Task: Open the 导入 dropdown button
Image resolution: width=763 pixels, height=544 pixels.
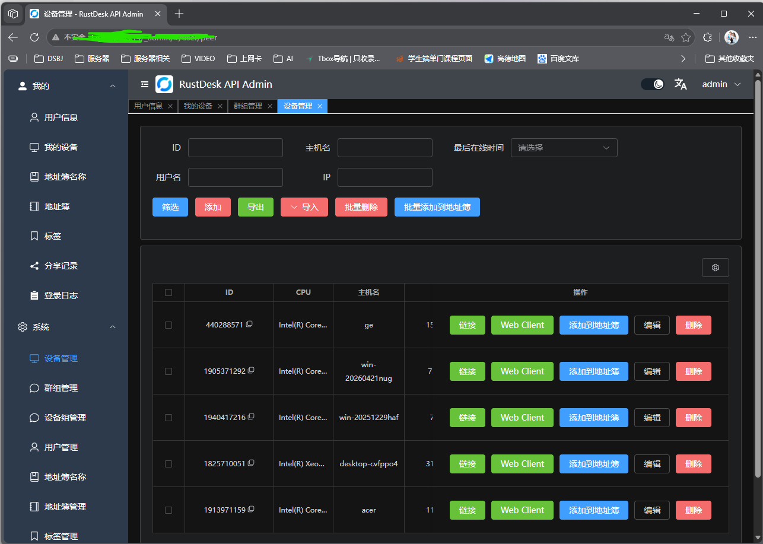Action: pos(304,207)
